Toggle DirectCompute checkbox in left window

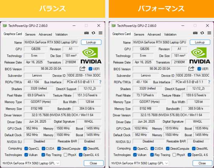tap(59, 149)
